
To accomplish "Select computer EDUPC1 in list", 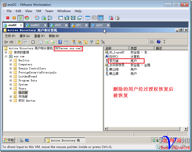I will 114,57.
